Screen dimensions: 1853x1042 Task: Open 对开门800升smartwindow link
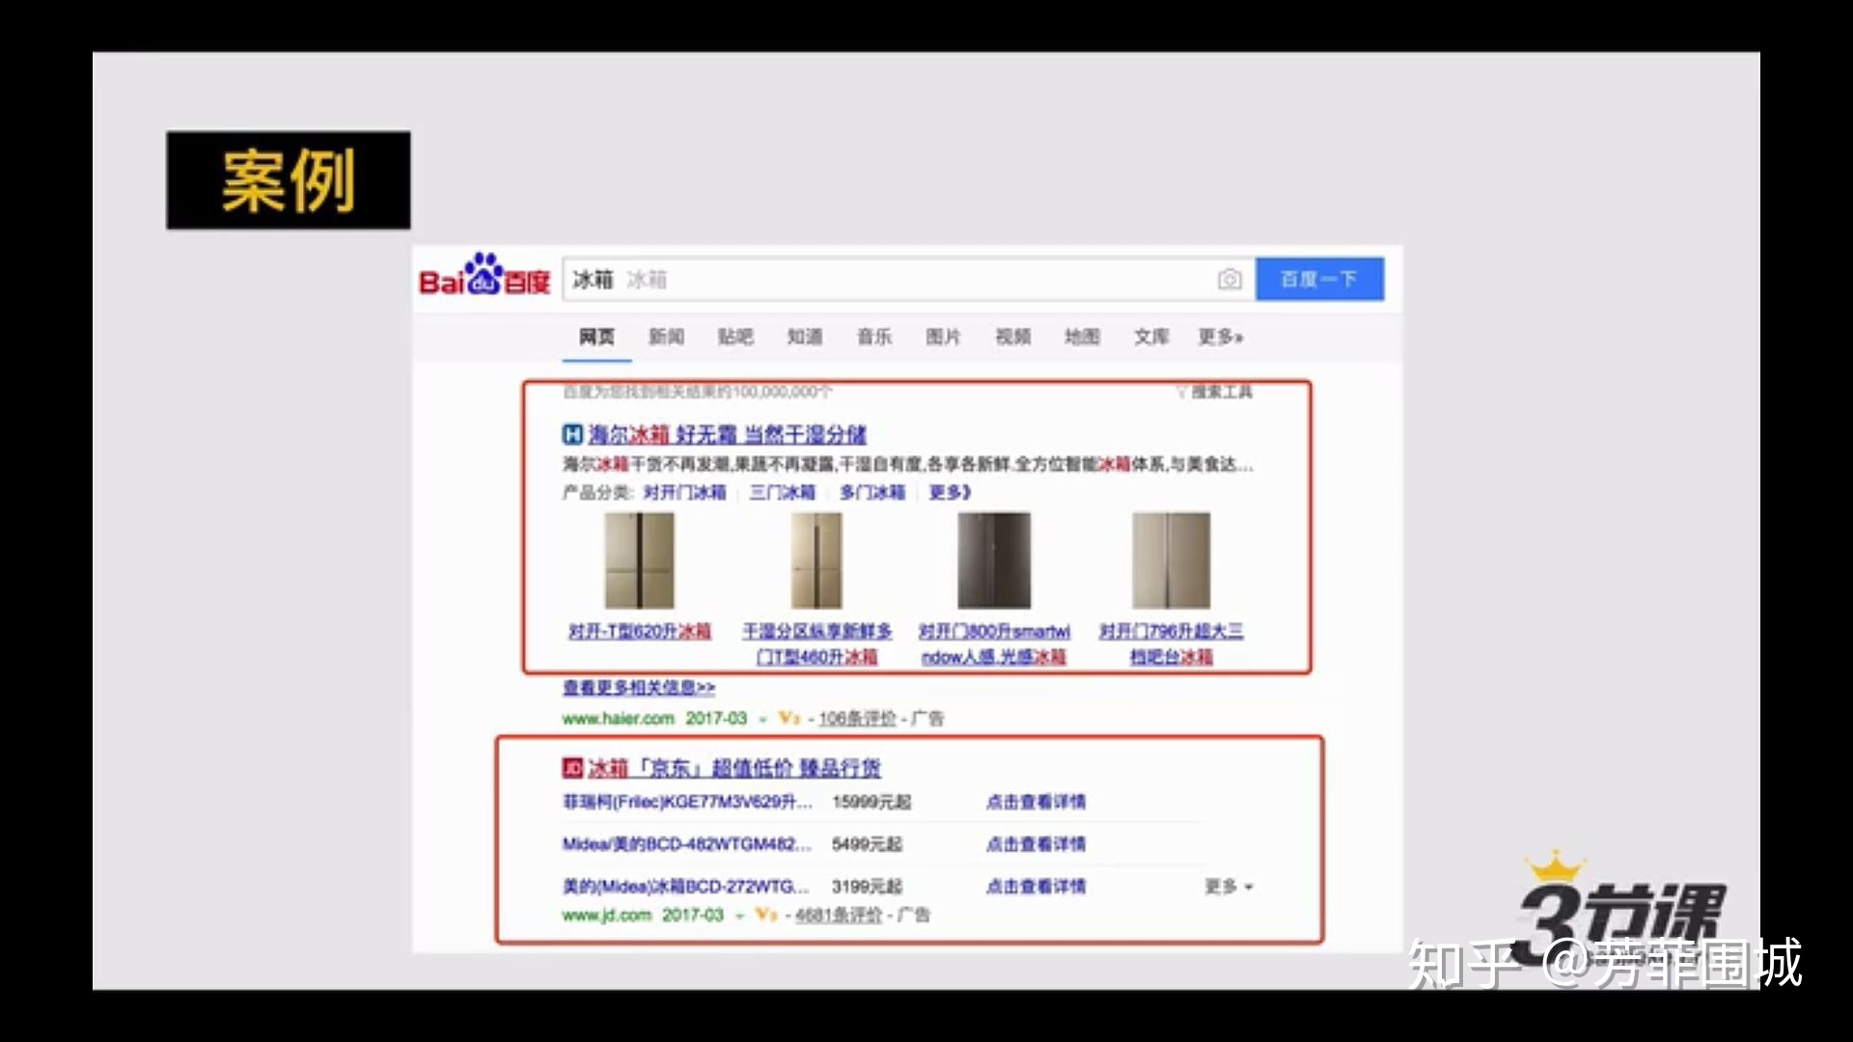point(994,644)
